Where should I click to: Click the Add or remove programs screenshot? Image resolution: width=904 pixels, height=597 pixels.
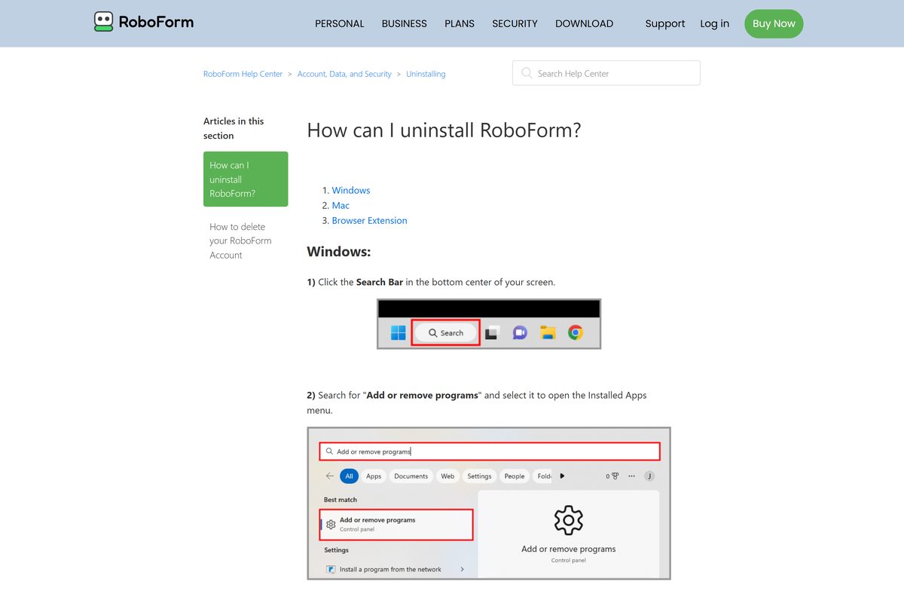(x=489, y=504)
